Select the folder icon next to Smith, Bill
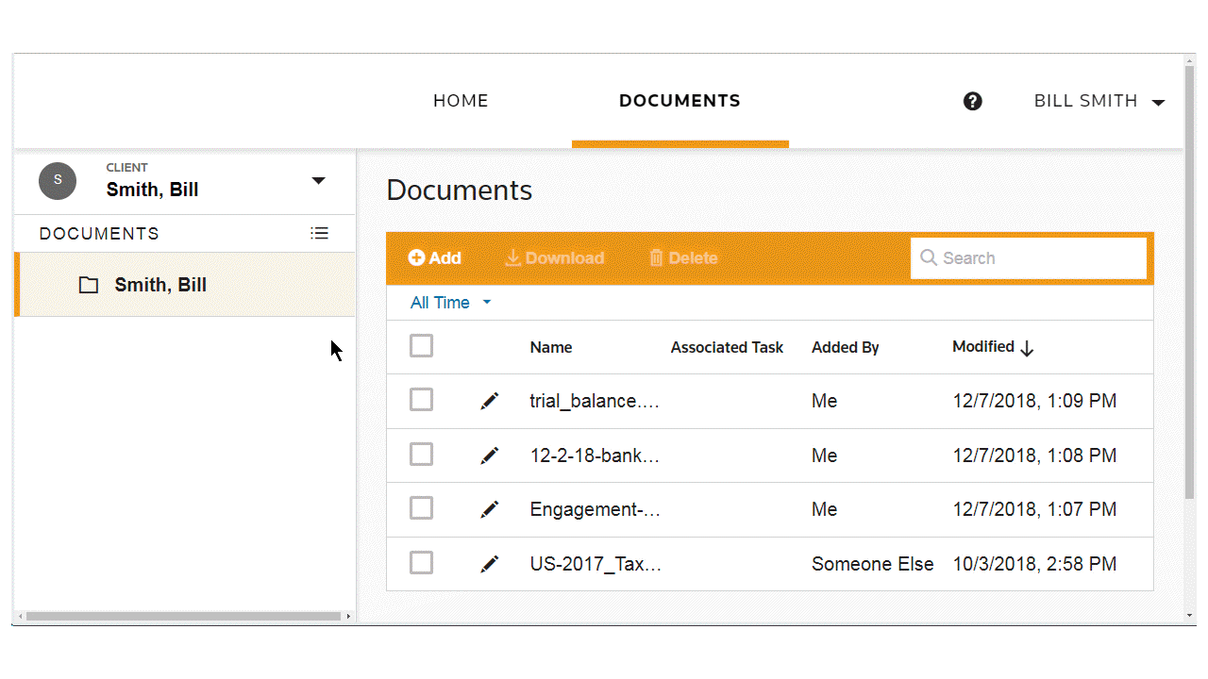 tap(88, 284)
